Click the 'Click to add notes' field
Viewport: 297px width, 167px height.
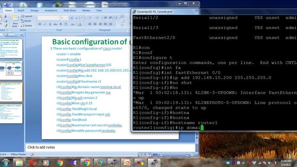[x=110, y=148]
